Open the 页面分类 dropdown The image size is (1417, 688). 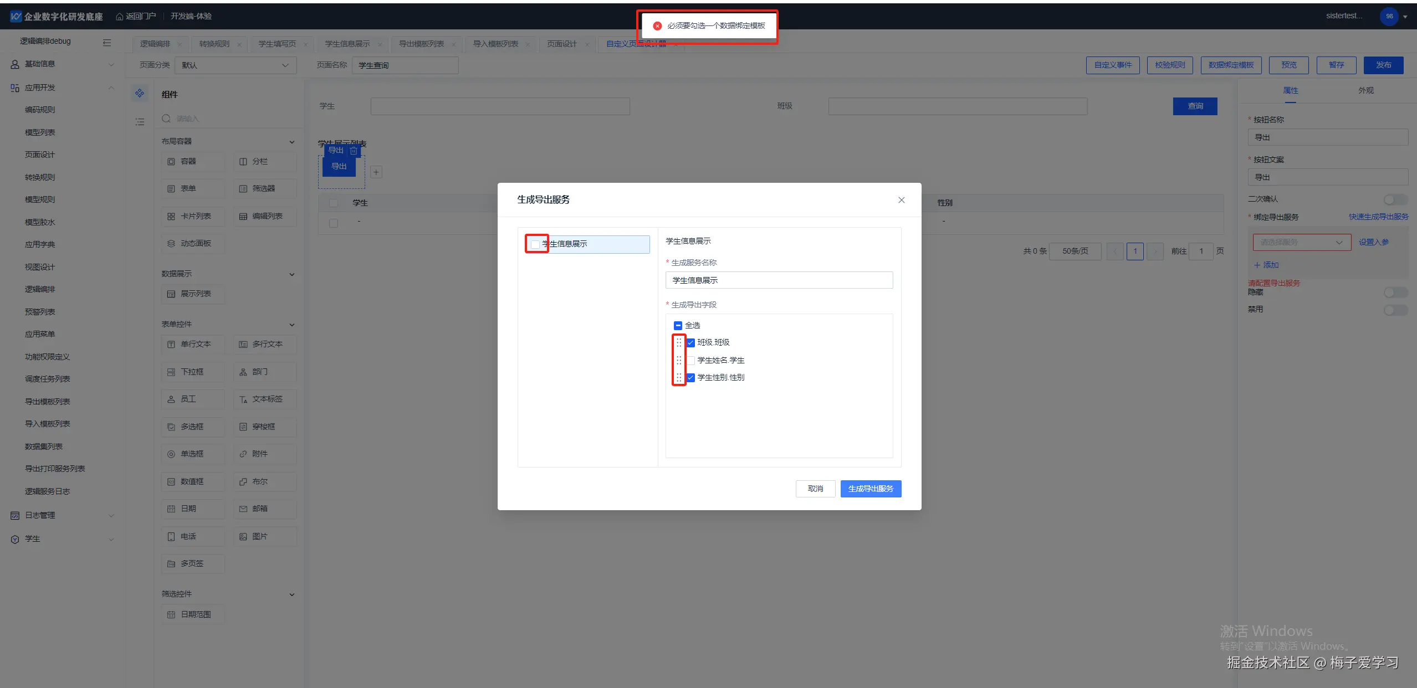(236, 65)
